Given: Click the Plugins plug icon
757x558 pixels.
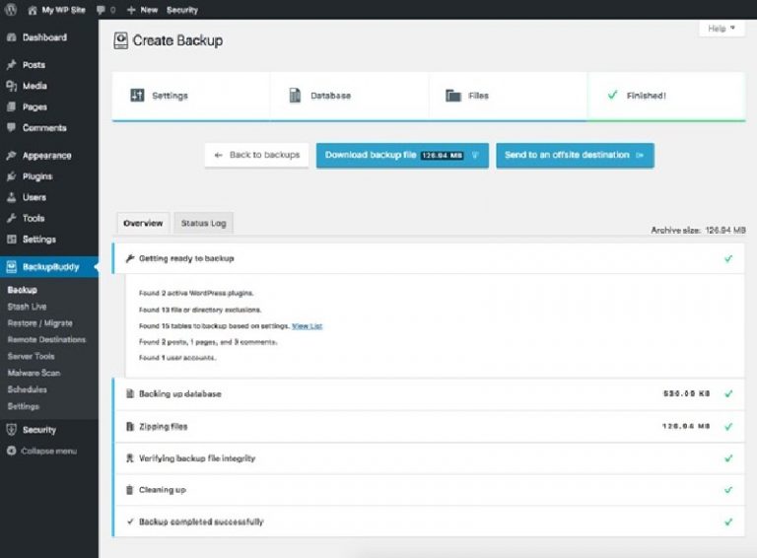Looking at the screenshot, I should pyautogui.click(x=12, y=176).
